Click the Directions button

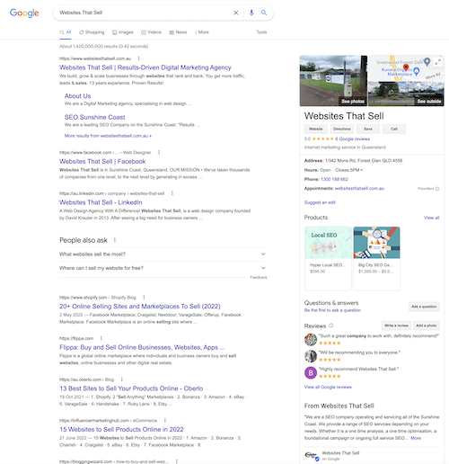coord(342,129)
